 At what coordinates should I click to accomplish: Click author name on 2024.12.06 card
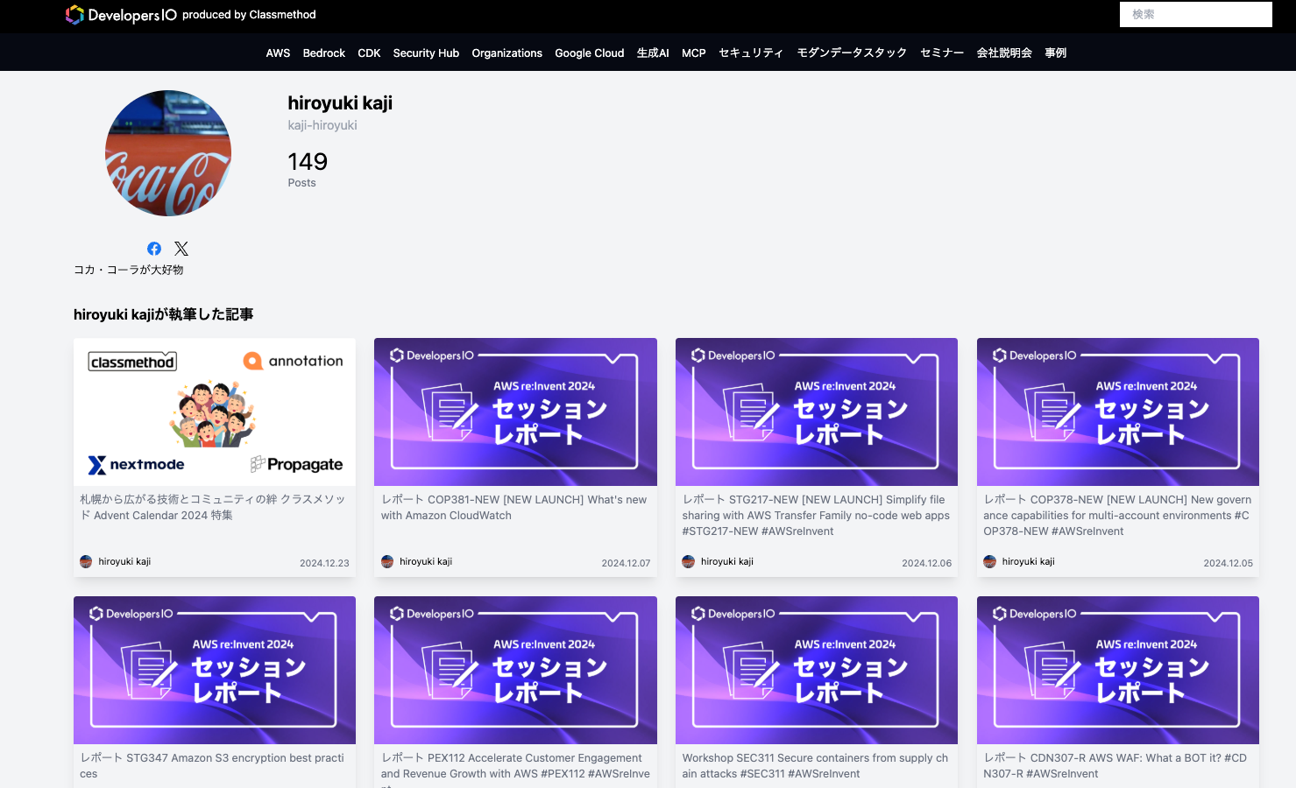(727, 562)
